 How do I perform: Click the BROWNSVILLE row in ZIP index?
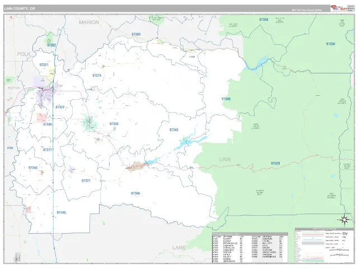pos(228,243)
